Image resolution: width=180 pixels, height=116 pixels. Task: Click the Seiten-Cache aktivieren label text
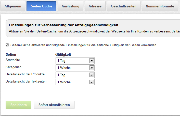[83, 45]
